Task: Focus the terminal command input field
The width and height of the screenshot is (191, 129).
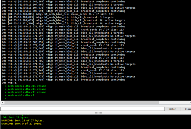Action: (82, 109)
